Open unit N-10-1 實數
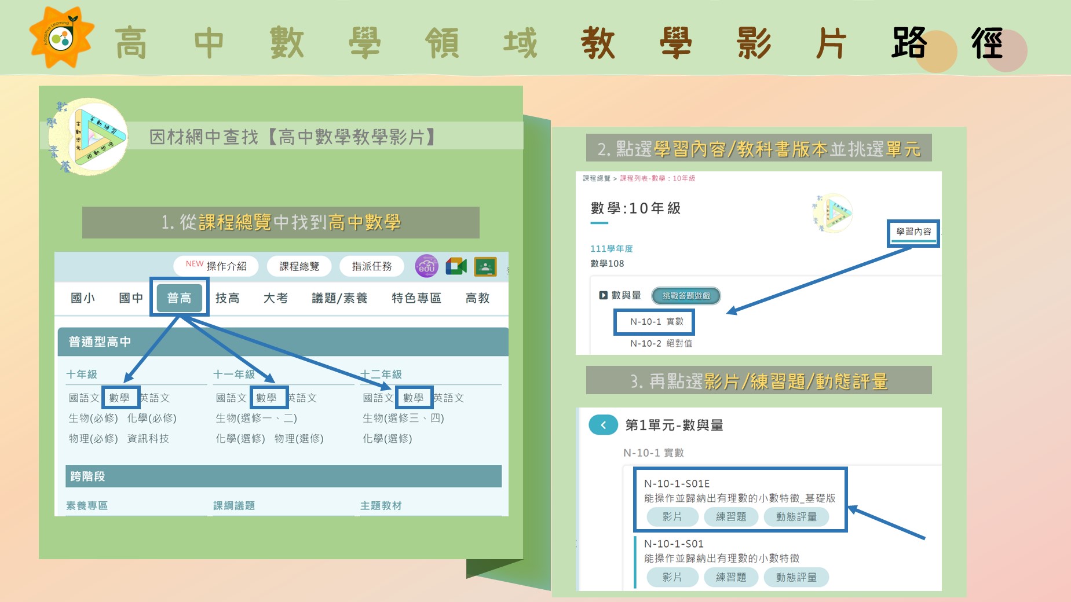The width and height of the screenshot is (1071, 602). (657, 322)
